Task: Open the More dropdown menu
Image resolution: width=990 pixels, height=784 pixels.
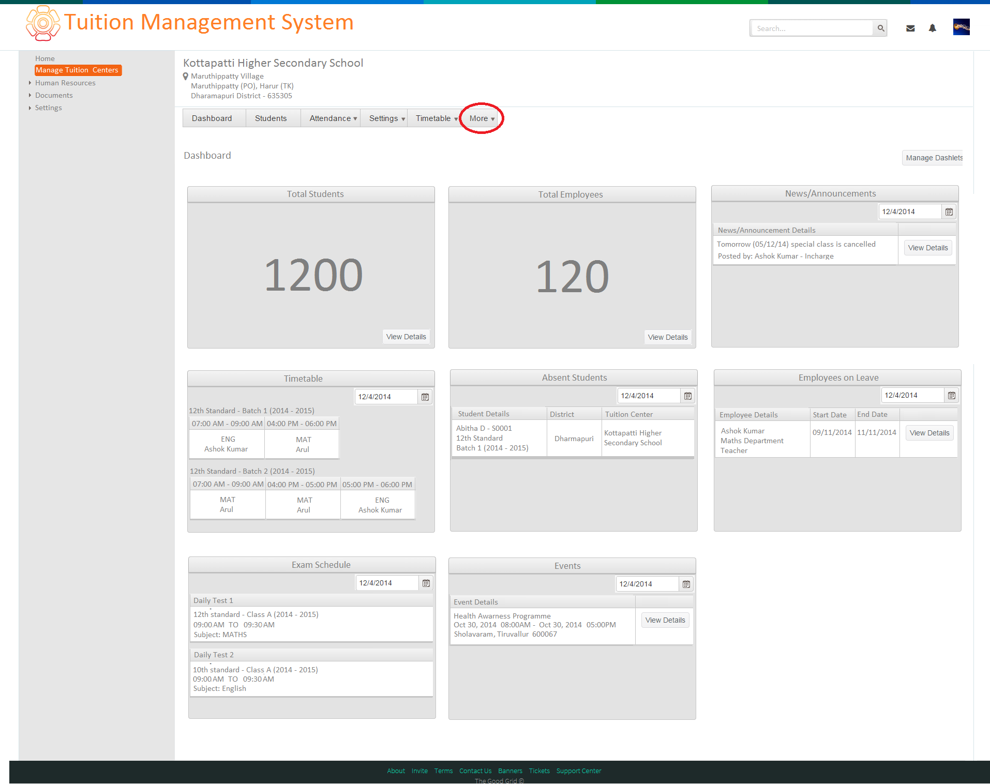Action: coord(482,118)
